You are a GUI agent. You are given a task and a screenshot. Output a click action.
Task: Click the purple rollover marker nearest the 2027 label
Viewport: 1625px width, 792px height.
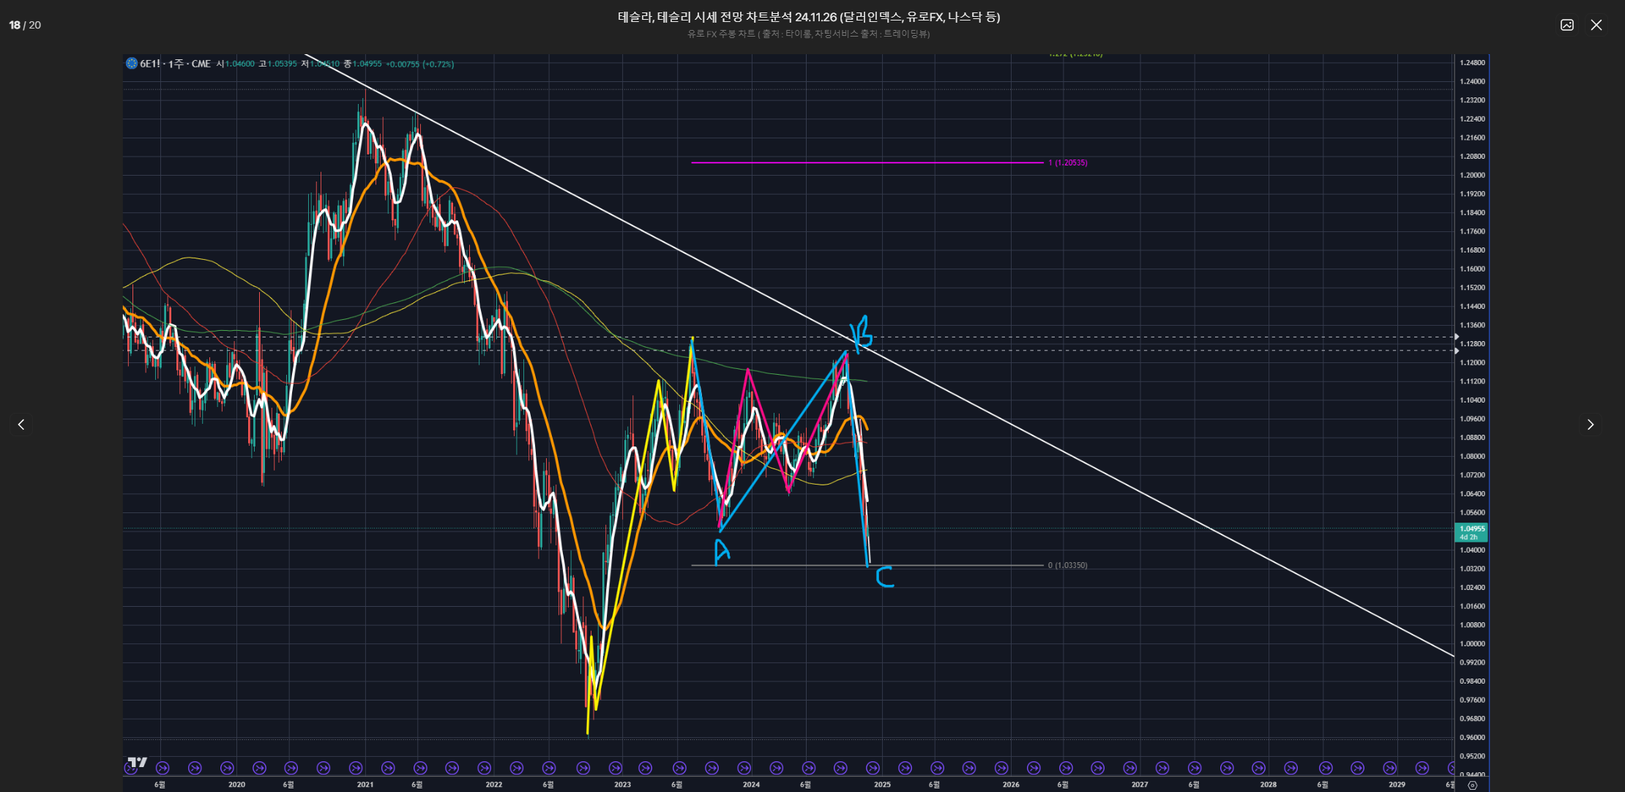1130,768
